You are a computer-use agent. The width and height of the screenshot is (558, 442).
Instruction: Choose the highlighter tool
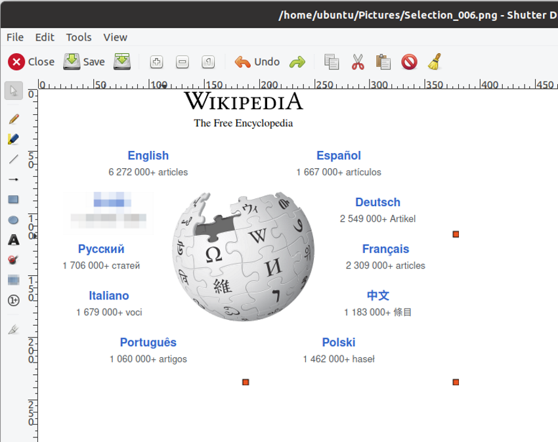(x=14, y=139)
